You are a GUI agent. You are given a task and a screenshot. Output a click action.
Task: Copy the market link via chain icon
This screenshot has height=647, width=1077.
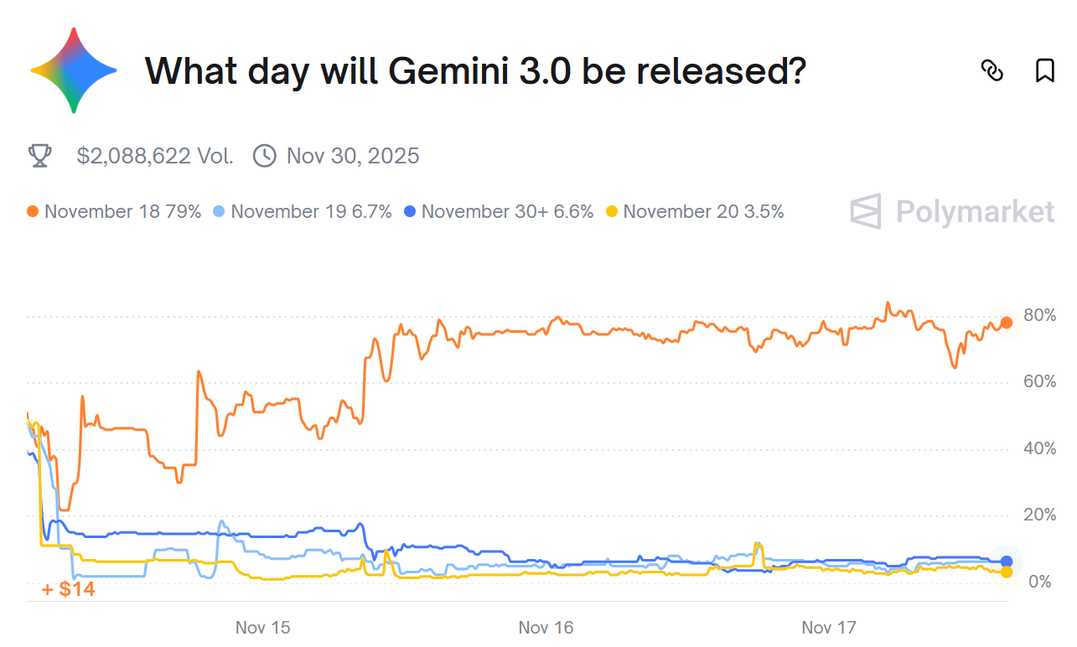coord(992,71)
